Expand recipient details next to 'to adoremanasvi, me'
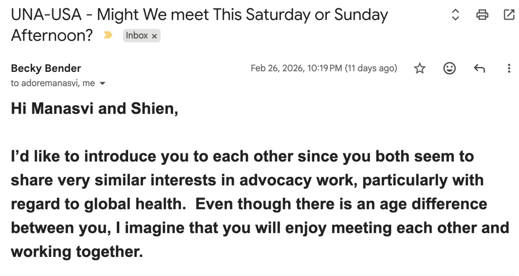Screen dimensions: 519x276 pyautogui.click(x=102, y=84)
